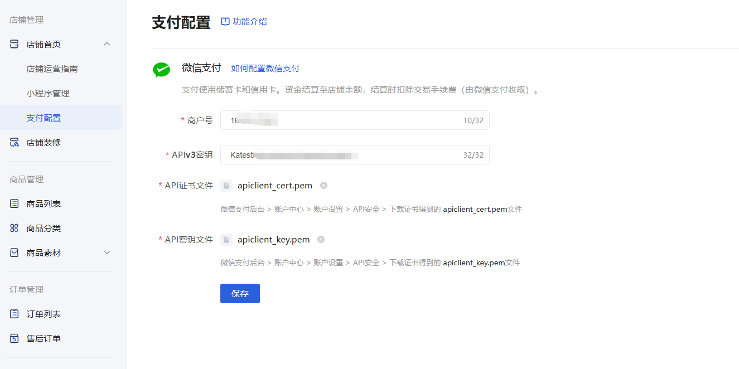739x369 pixels.
Task: Click hint text mentioning apiclient_key.pem文件
Action: [x=370, y=263]
